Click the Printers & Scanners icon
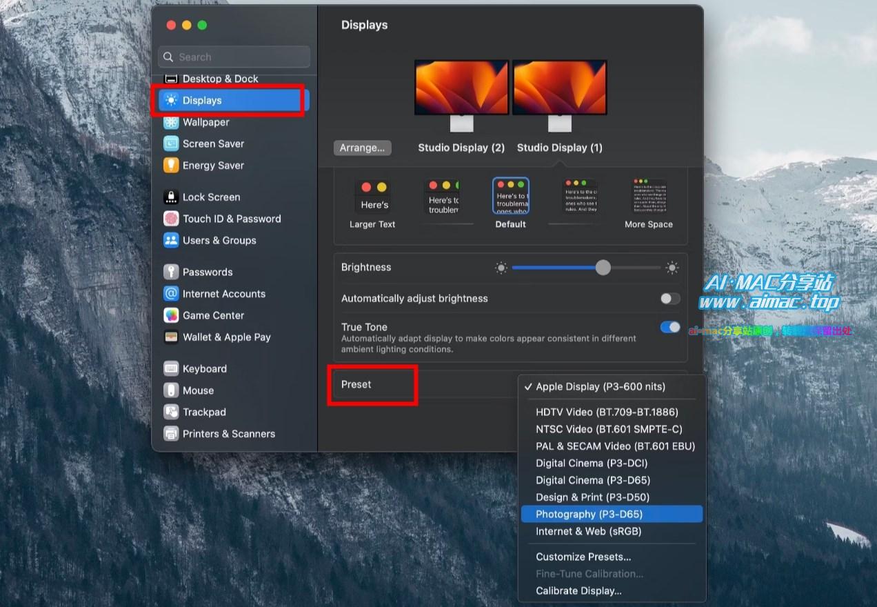The width and height of the screenshot is (877, 607). coord(171,434)
